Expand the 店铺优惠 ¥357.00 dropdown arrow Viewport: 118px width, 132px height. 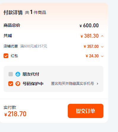[102, 47]
